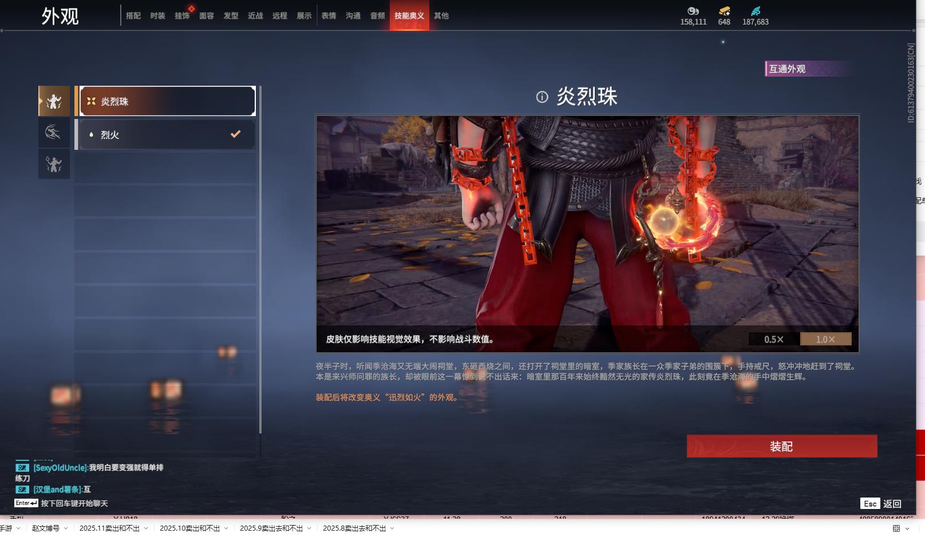The image size is (925, 537).
Task: Open the 2025.8卖出去和不出 sheet tab
Action: [x=354, y=528]
